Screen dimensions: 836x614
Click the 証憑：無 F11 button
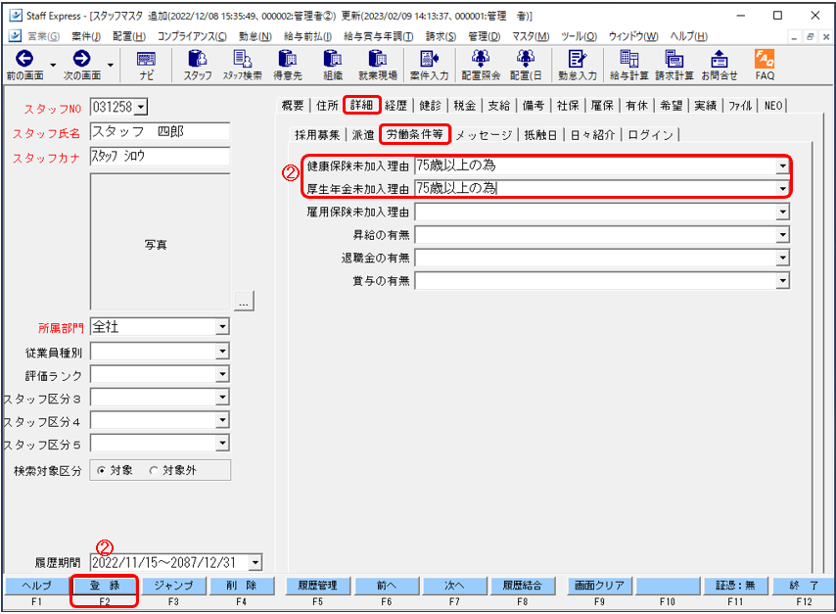click(735, 586)
